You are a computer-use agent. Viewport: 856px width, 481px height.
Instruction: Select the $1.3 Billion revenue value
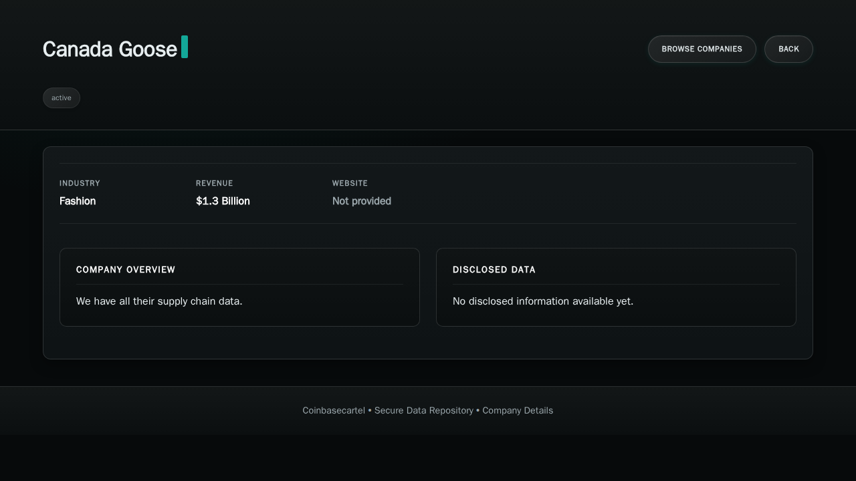coord(223,201)
